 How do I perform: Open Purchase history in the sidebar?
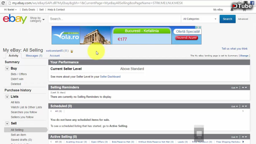(18, 90)
